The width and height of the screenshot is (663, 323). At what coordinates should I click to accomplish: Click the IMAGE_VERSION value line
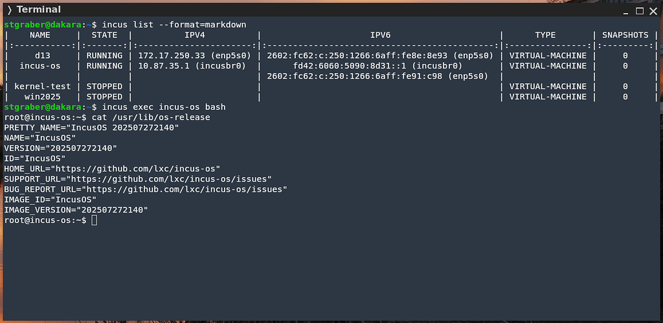(76, 210)
